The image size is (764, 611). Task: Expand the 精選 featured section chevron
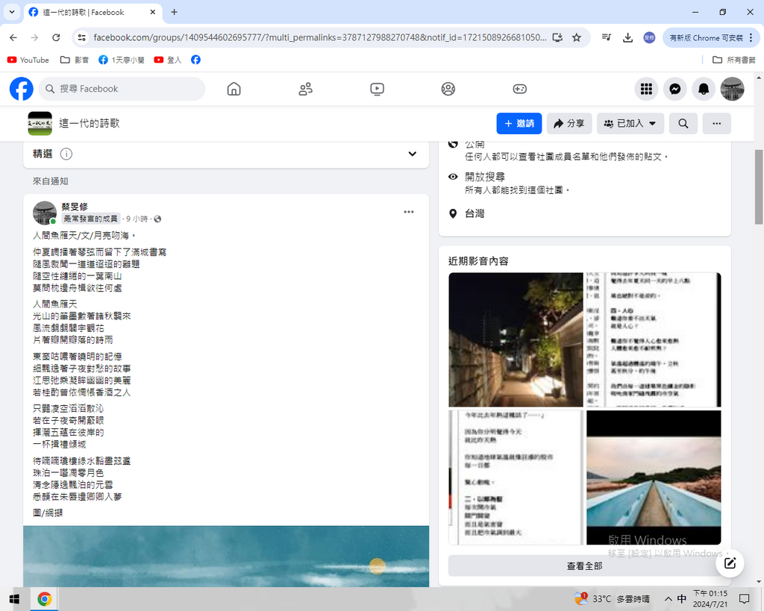[413, 154]
